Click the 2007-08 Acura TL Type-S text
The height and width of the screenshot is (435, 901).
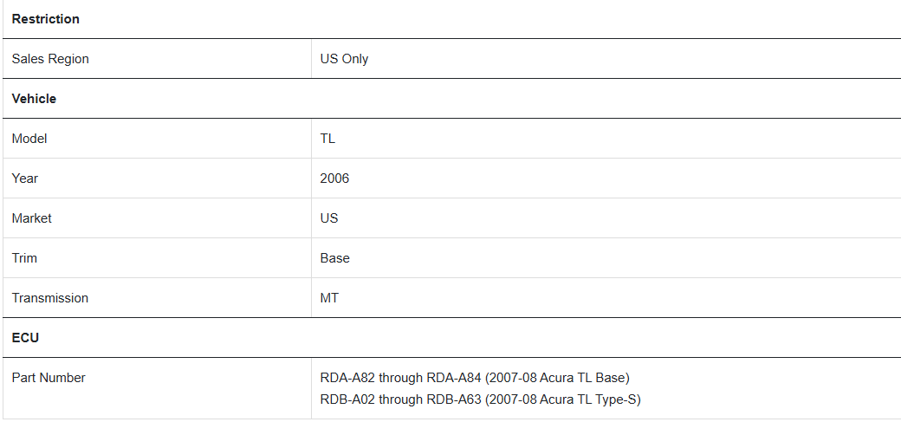[562, 399]
